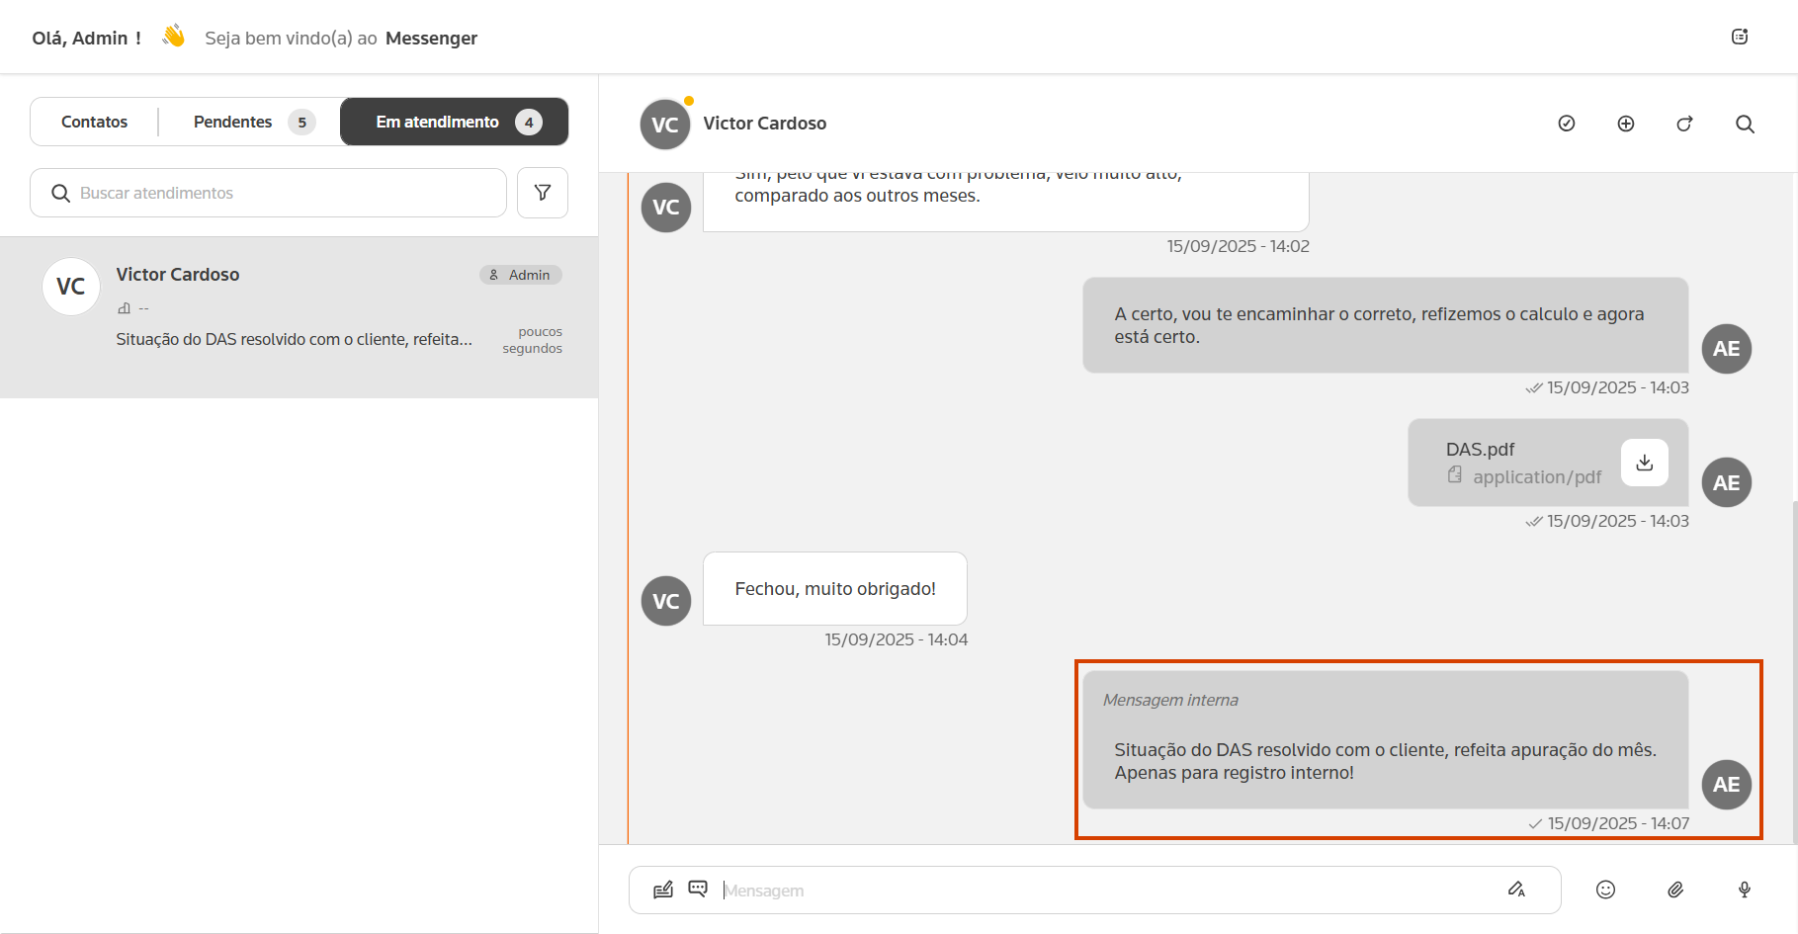This screenshot has width=1798, height=934.
Task: Switch to the Contatos tab
Action: coord(95,122)
